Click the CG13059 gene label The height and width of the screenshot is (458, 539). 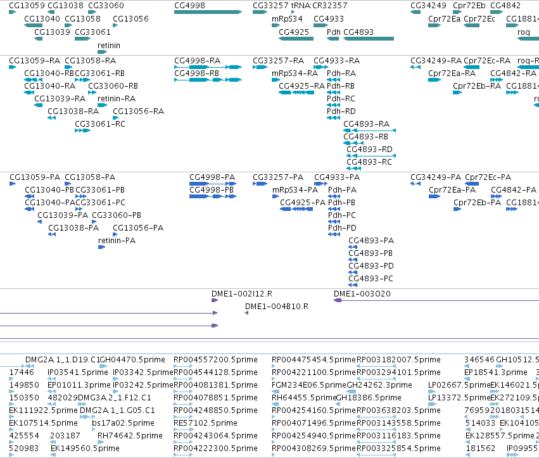[27, 6]
